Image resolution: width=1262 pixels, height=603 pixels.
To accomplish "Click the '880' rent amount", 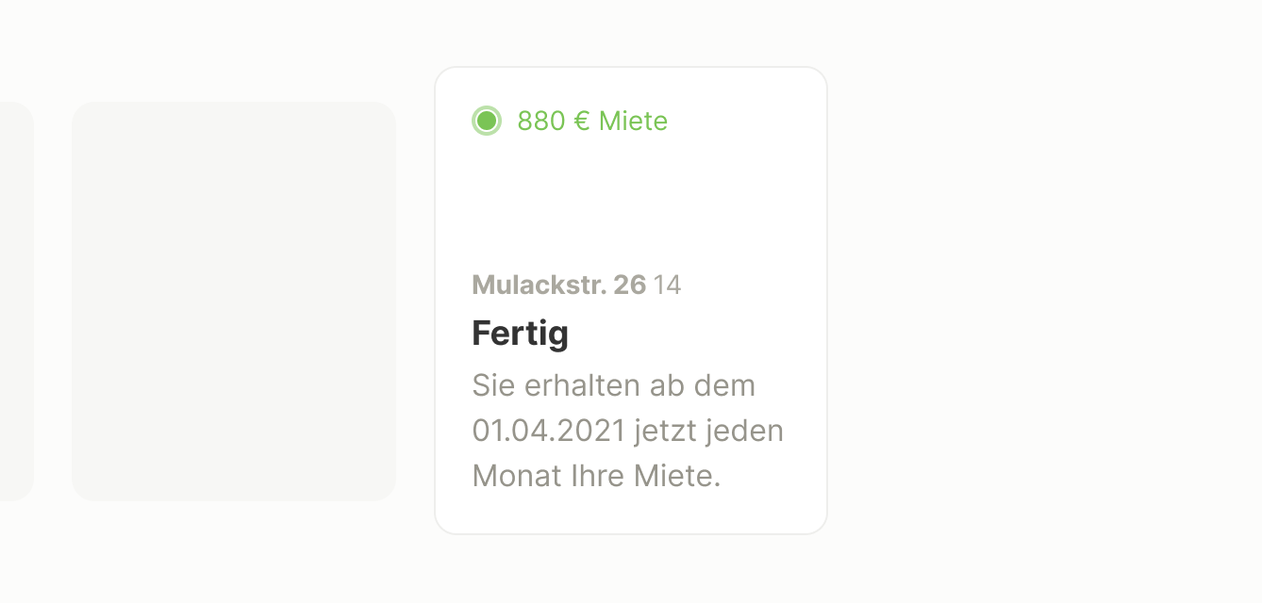I will tap(541, 121).
